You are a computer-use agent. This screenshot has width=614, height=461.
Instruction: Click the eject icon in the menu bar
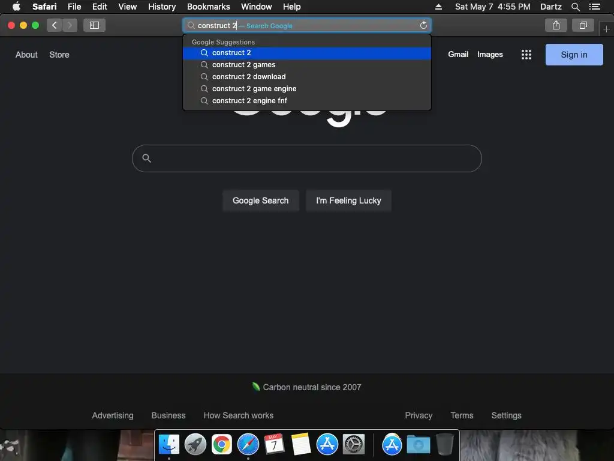pos(438,7)
